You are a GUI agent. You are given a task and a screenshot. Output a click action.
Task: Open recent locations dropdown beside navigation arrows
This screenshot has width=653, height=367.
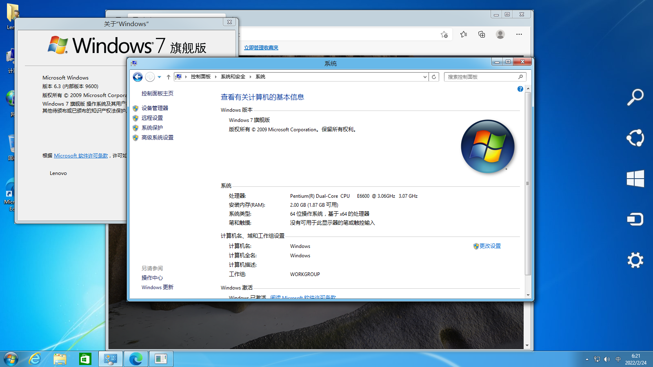[160, 77]
